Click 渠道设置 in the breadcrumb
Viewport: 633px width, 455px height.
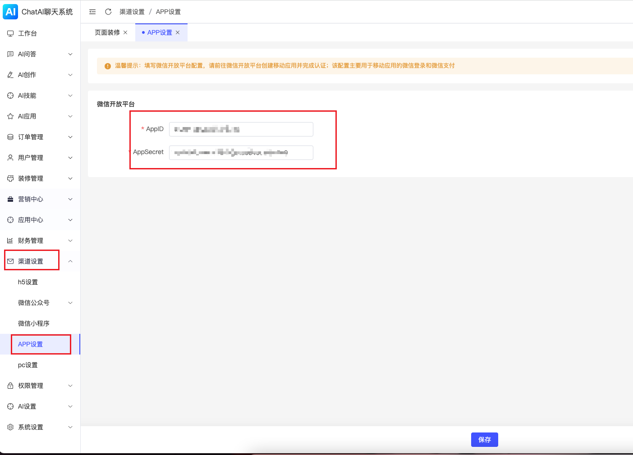[x=132, y=12]
